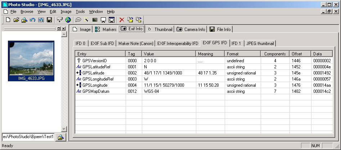Click the red X delete icon
Screen dimensions: 341x150
tap(122, 20)
